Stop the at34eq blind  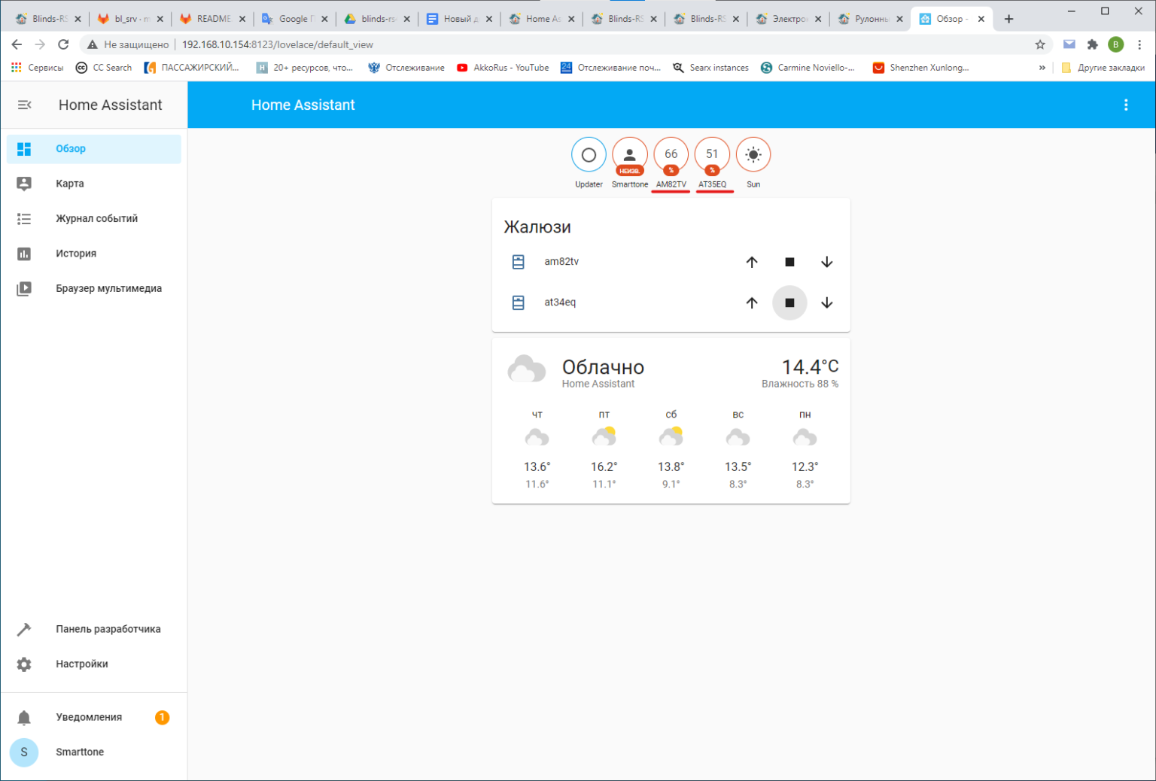[789, 302]
